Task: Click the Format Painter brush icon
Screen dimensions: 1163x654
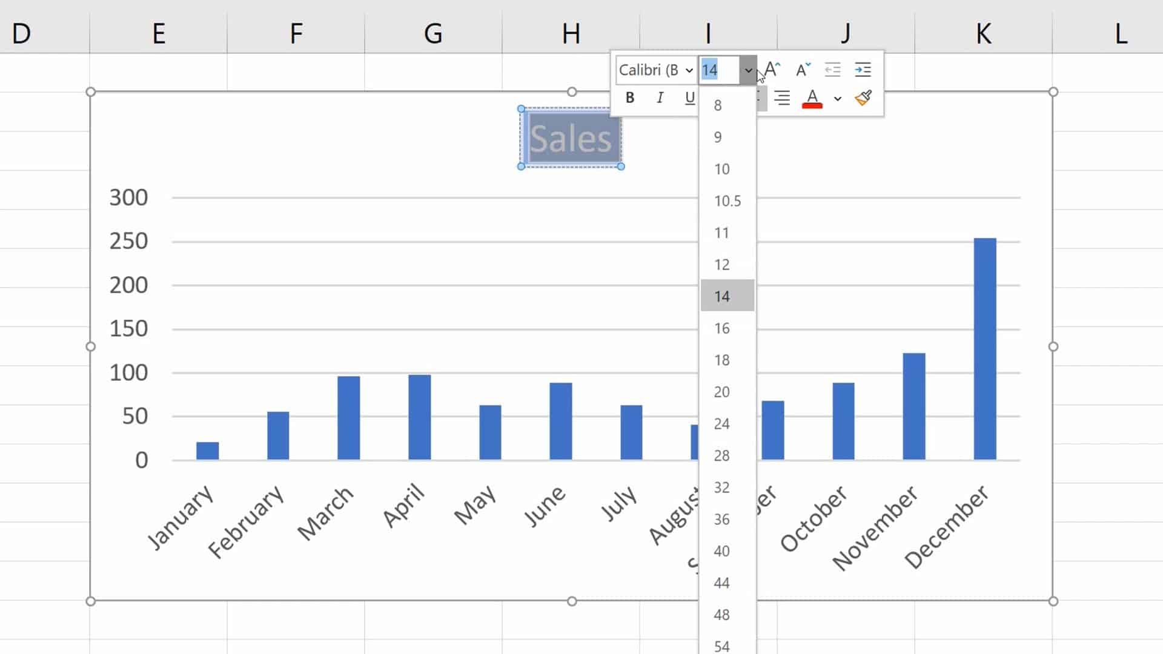Action: click(x=863, y=97)
